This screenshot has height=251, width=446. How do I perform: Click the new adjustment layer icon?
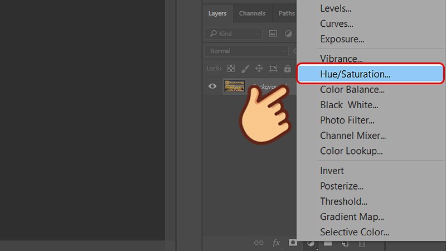[311, 243]
